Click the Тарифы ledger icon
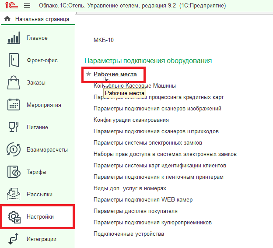Viewport: 273px width, 248px height. [x=14, y=172]
